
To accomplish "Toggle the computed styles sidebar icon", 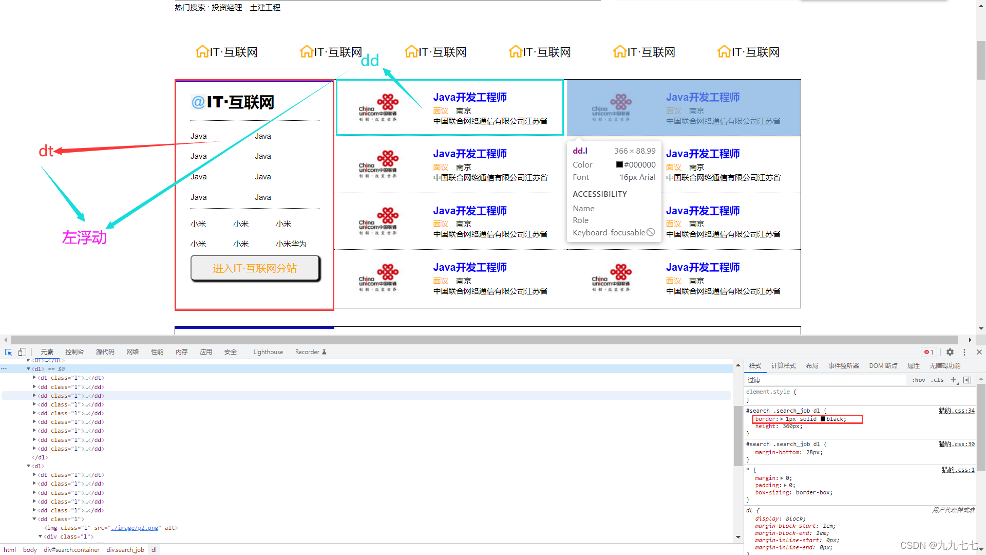I will pos(968,380).
